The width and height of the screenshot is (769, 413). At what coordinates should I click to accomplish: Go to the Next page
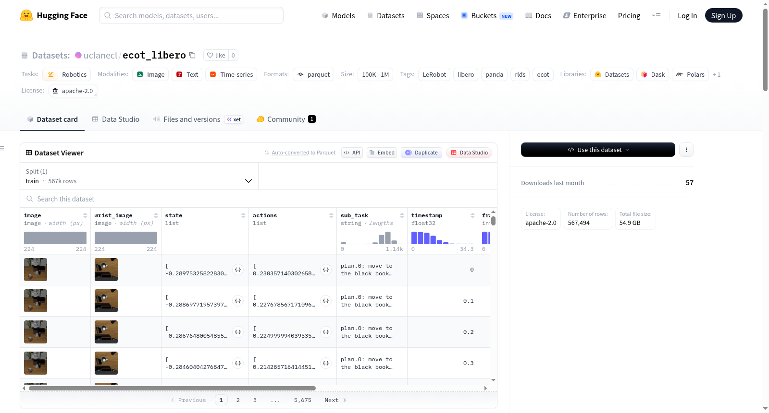335,400
